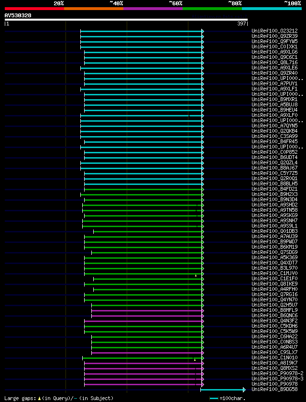The width and height of the screenshot is (306, 402).
Task: Click the green bar for UniRef100_A9SKG9
Action: (144, 216)
